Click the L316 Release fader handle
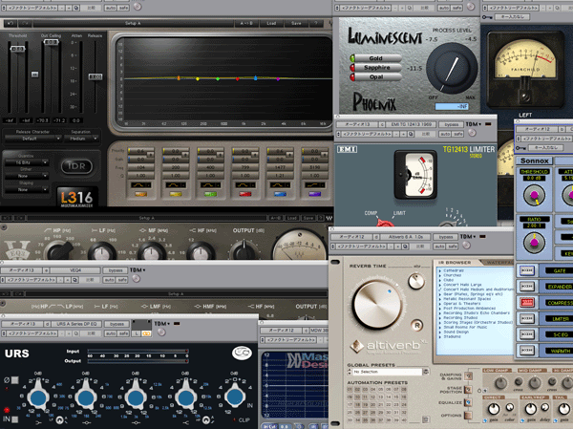Viewport: 573px width, 429px height. click(x=95, y=76)
